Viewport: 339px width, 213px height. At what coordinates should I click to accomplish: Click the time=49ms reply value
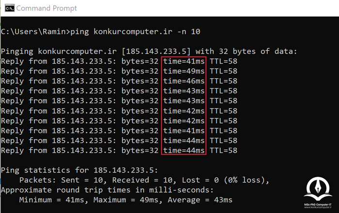pos(184,71)
